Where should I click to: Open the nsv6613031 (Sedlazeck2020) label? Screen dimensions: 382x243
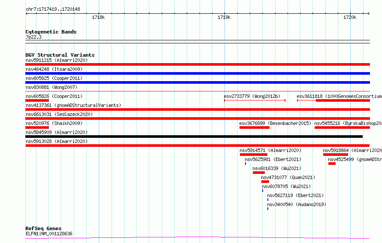pos(59,114)
